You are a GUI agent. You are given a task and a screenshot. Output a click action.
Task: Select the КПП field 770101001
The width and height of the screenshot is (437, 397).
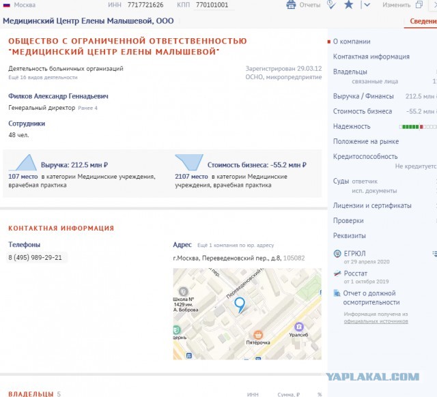pyautogui.click(x=212, y=5)
